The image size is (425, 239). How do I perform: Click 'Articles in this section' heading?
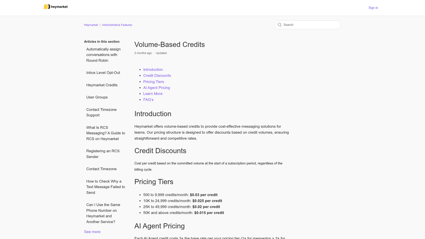(x=102, y=41)
